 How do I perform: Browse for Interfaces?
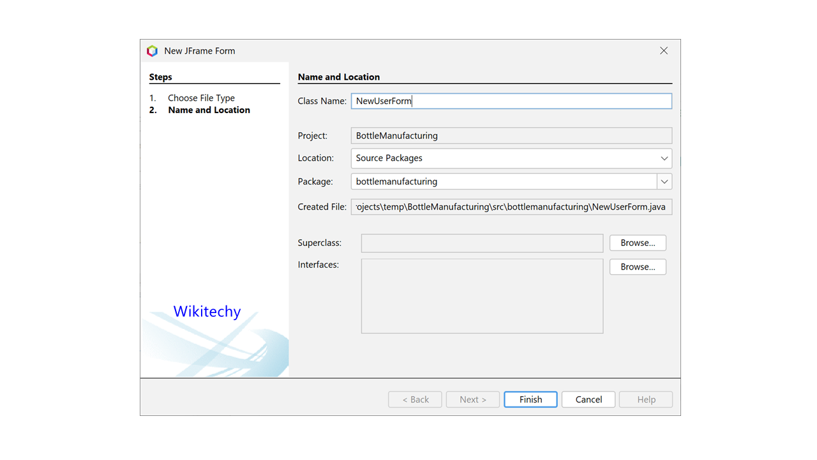(637, 266)
